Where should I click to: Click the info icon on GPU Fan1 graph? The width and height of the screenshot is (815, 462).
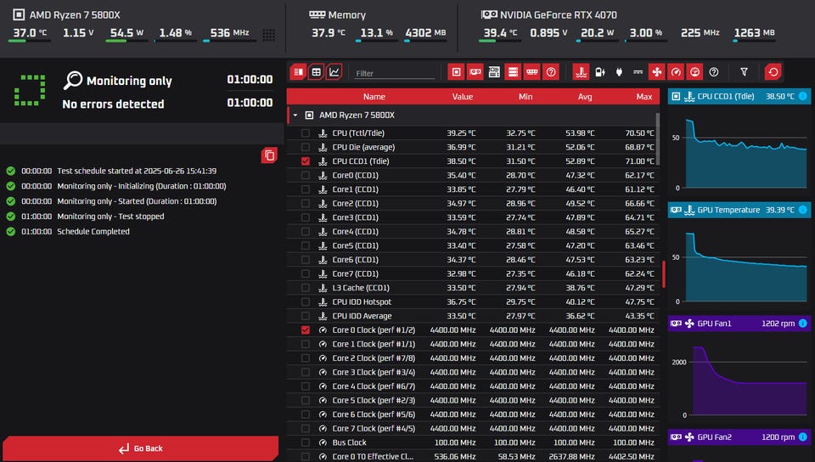point(802,324)
